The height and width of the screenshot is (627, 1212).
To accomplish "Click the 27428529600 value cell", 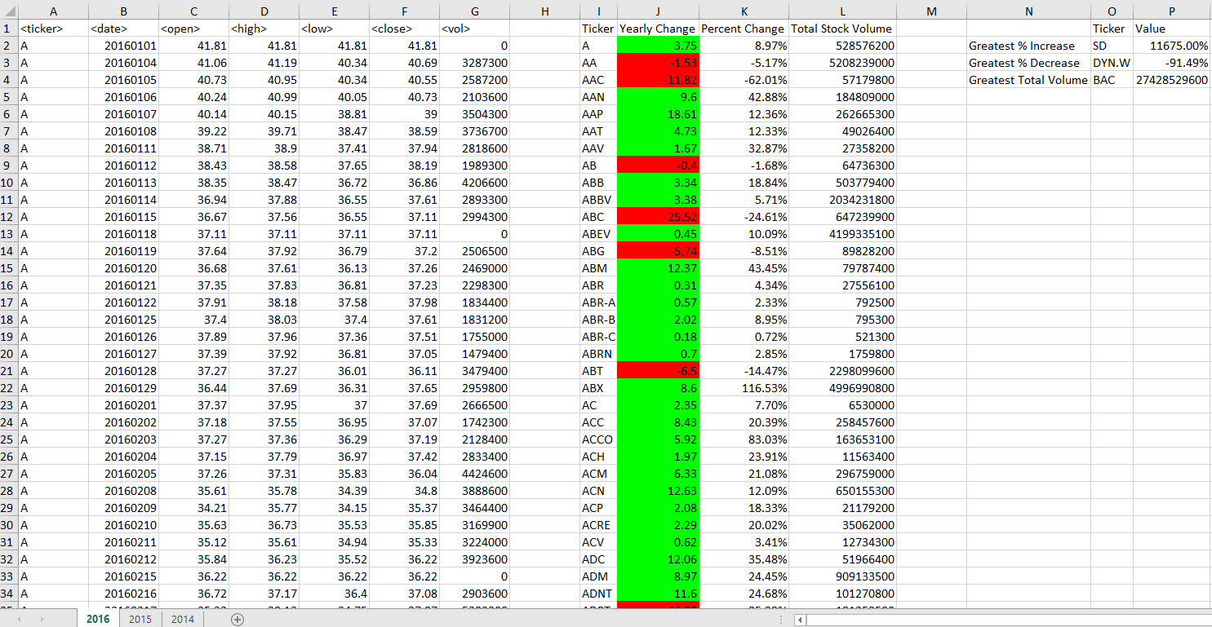I will [1171, 80].
